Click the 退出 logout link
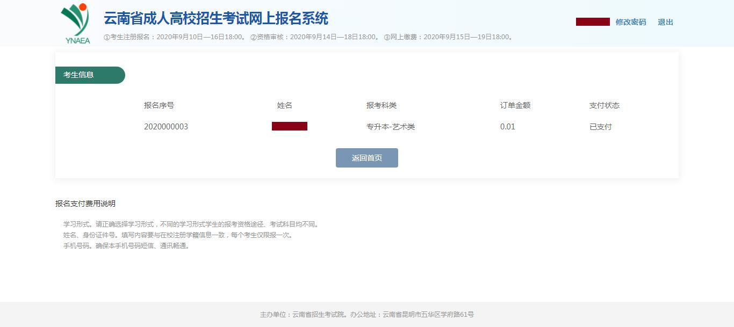Viewport: 734px width, 327px height. tap(665, 22)
